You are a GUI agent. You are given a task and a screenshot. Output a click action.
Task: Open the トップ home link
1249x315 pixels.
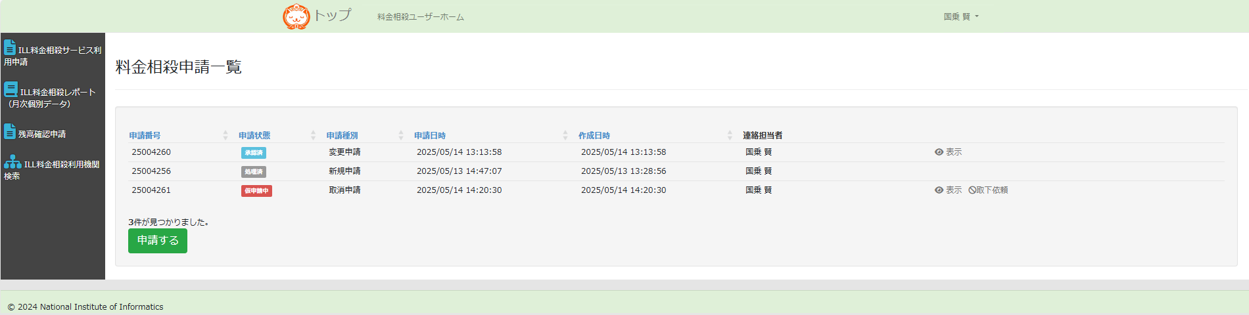(x=332, y=15)
